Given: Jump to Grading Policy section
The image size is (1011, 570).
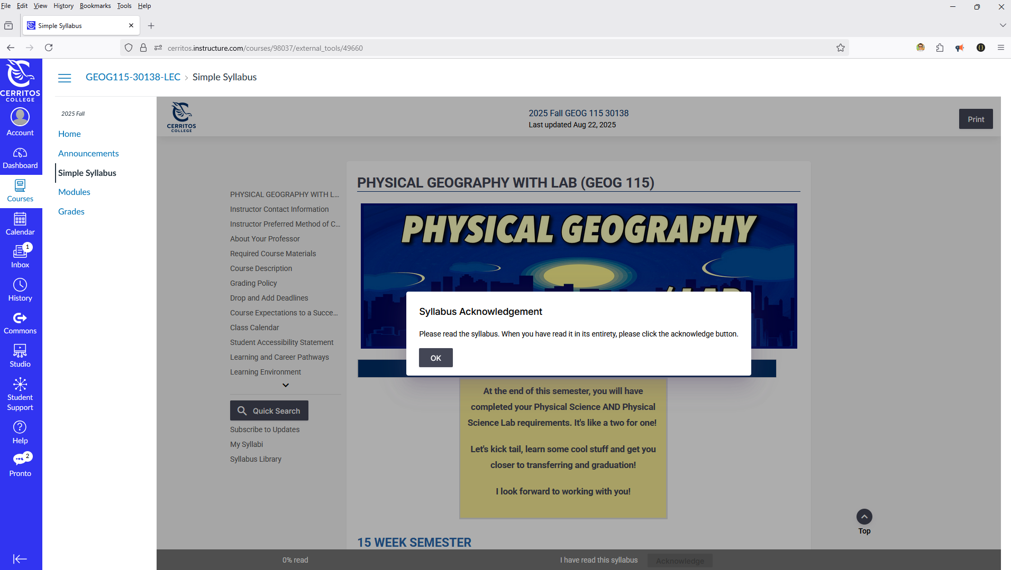Looking at the screenshot, I should (253, 283).
